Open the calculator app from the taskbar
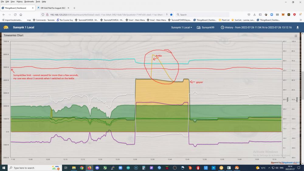Screen dimensions: 304x171 click(x=144, y=168)
